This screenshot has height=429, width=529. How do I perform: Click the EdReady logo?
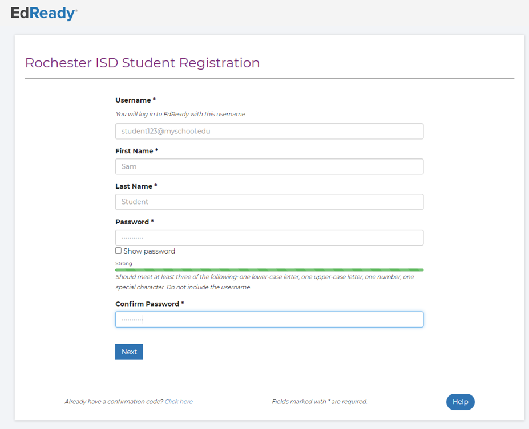point(43,13)
